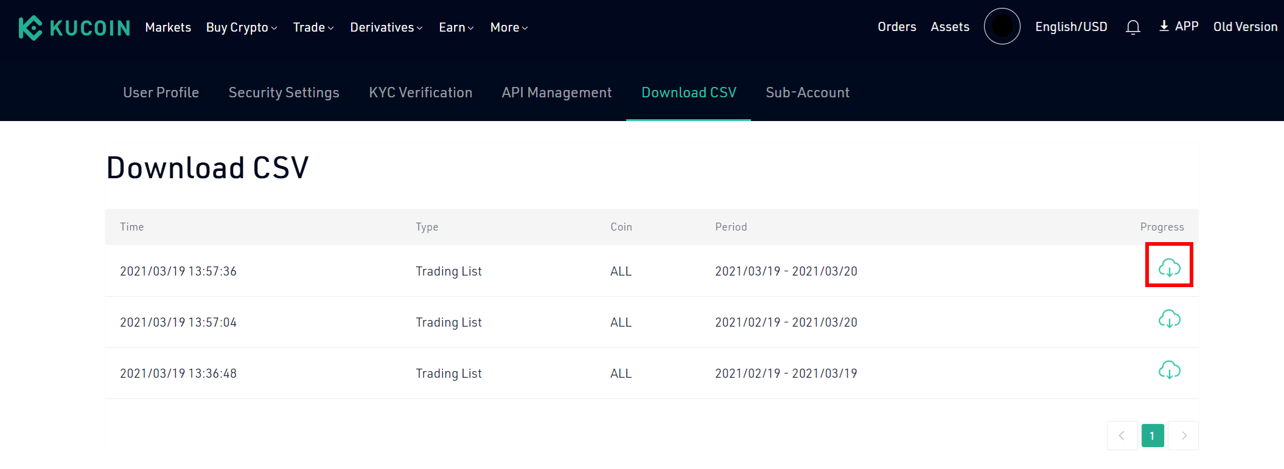Image resolution: width=1284 pixels, height=469 pixels.
Task: Expand Earn dropdown
Action: coord(456,27)
